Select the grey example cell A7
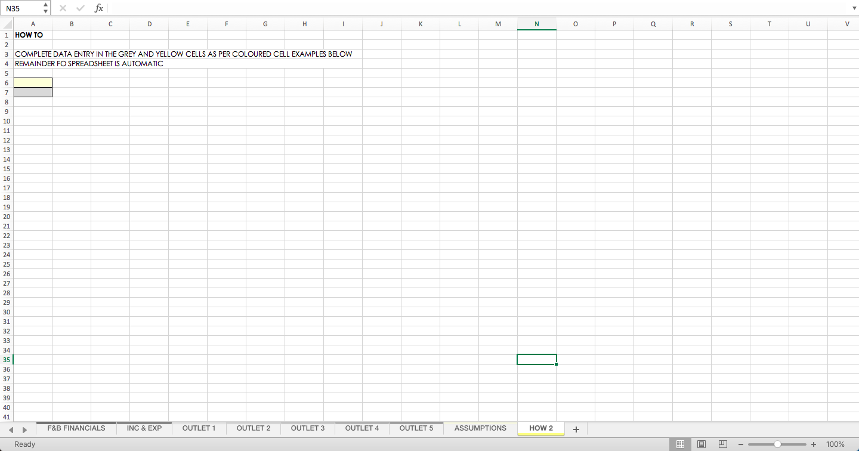859x451 pixels. pos(33,92)
